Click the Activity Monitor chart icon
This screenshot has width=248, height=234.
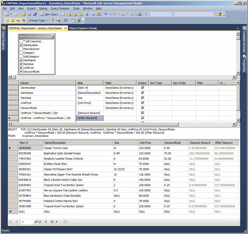139,14
